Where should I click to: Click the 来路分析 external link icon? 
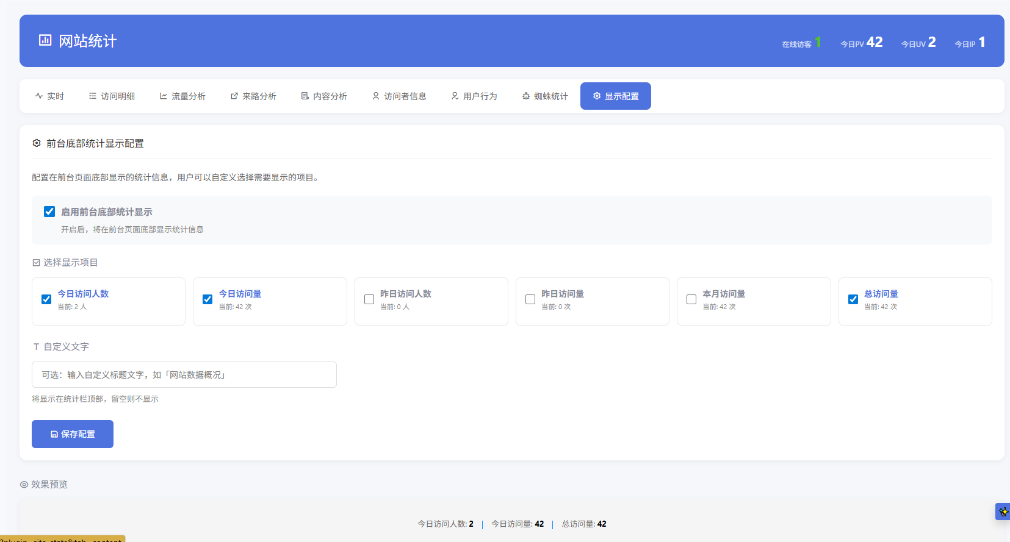point(234,96)
